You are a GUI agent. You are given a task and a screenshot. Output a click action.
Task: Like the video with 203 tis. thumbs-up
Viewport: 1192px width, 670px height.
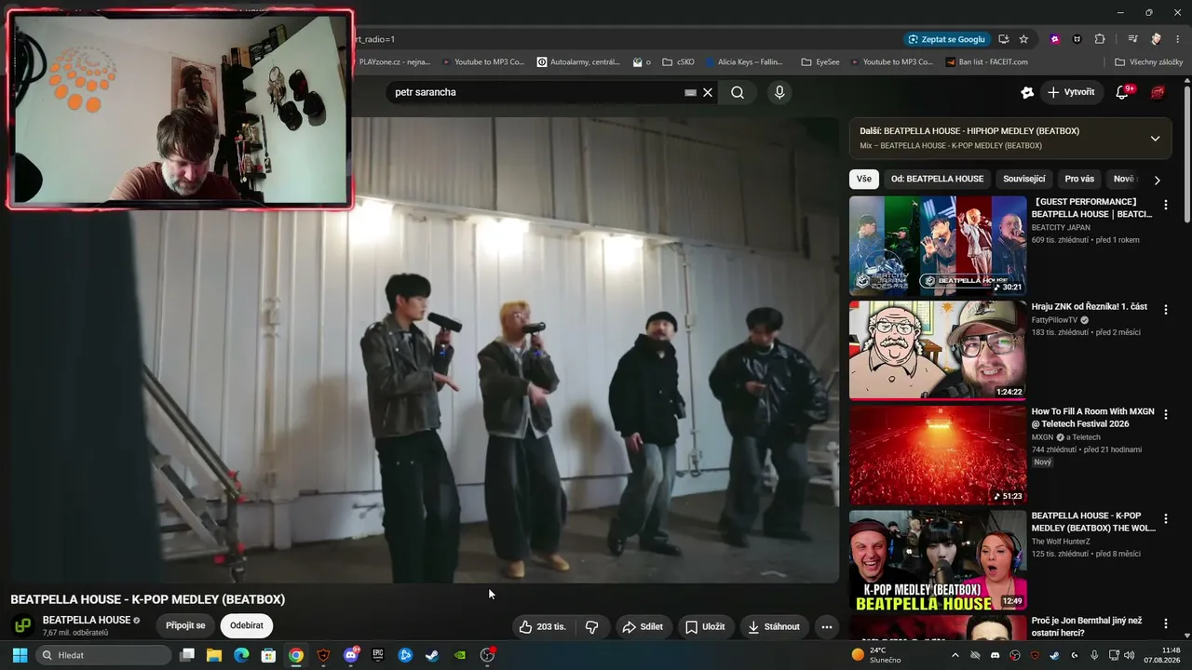pos(542,626)
